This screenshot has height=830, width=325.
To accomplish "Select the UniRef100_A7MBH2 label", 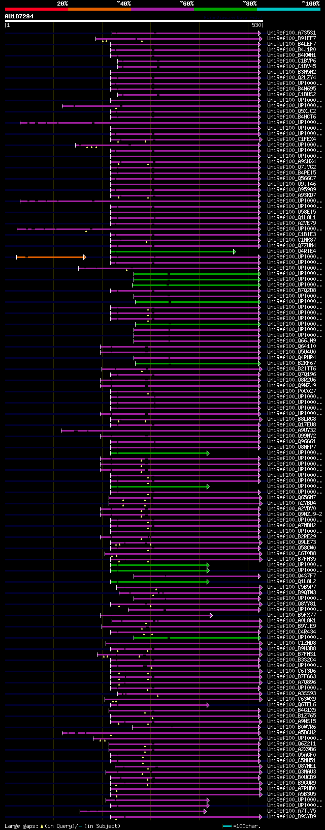I will (291, 526).
